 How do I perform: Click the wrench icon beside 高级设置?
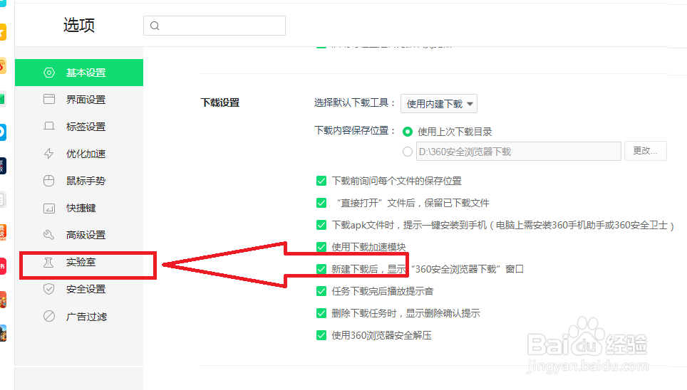coord(49,235)
